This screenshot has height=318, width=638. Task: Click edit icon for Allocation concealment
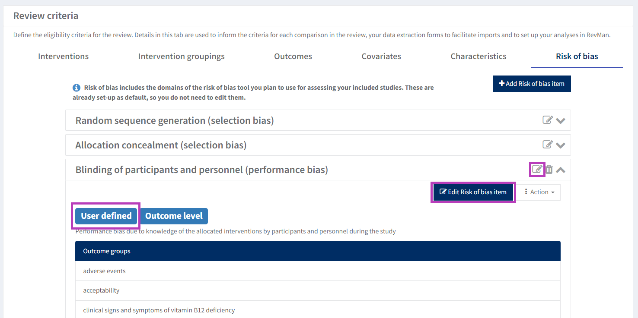547,145
